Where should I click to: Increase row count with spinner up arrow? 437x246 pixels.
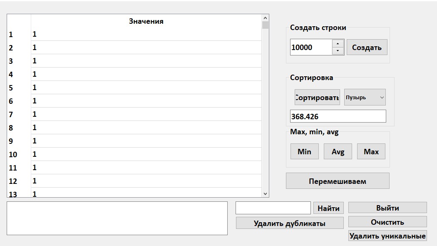(338, 44)
